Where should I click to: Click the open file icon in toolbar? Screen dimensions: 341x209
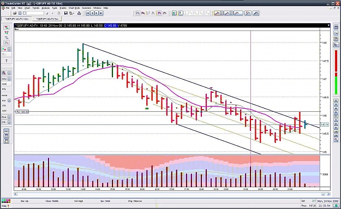point(15,13)
